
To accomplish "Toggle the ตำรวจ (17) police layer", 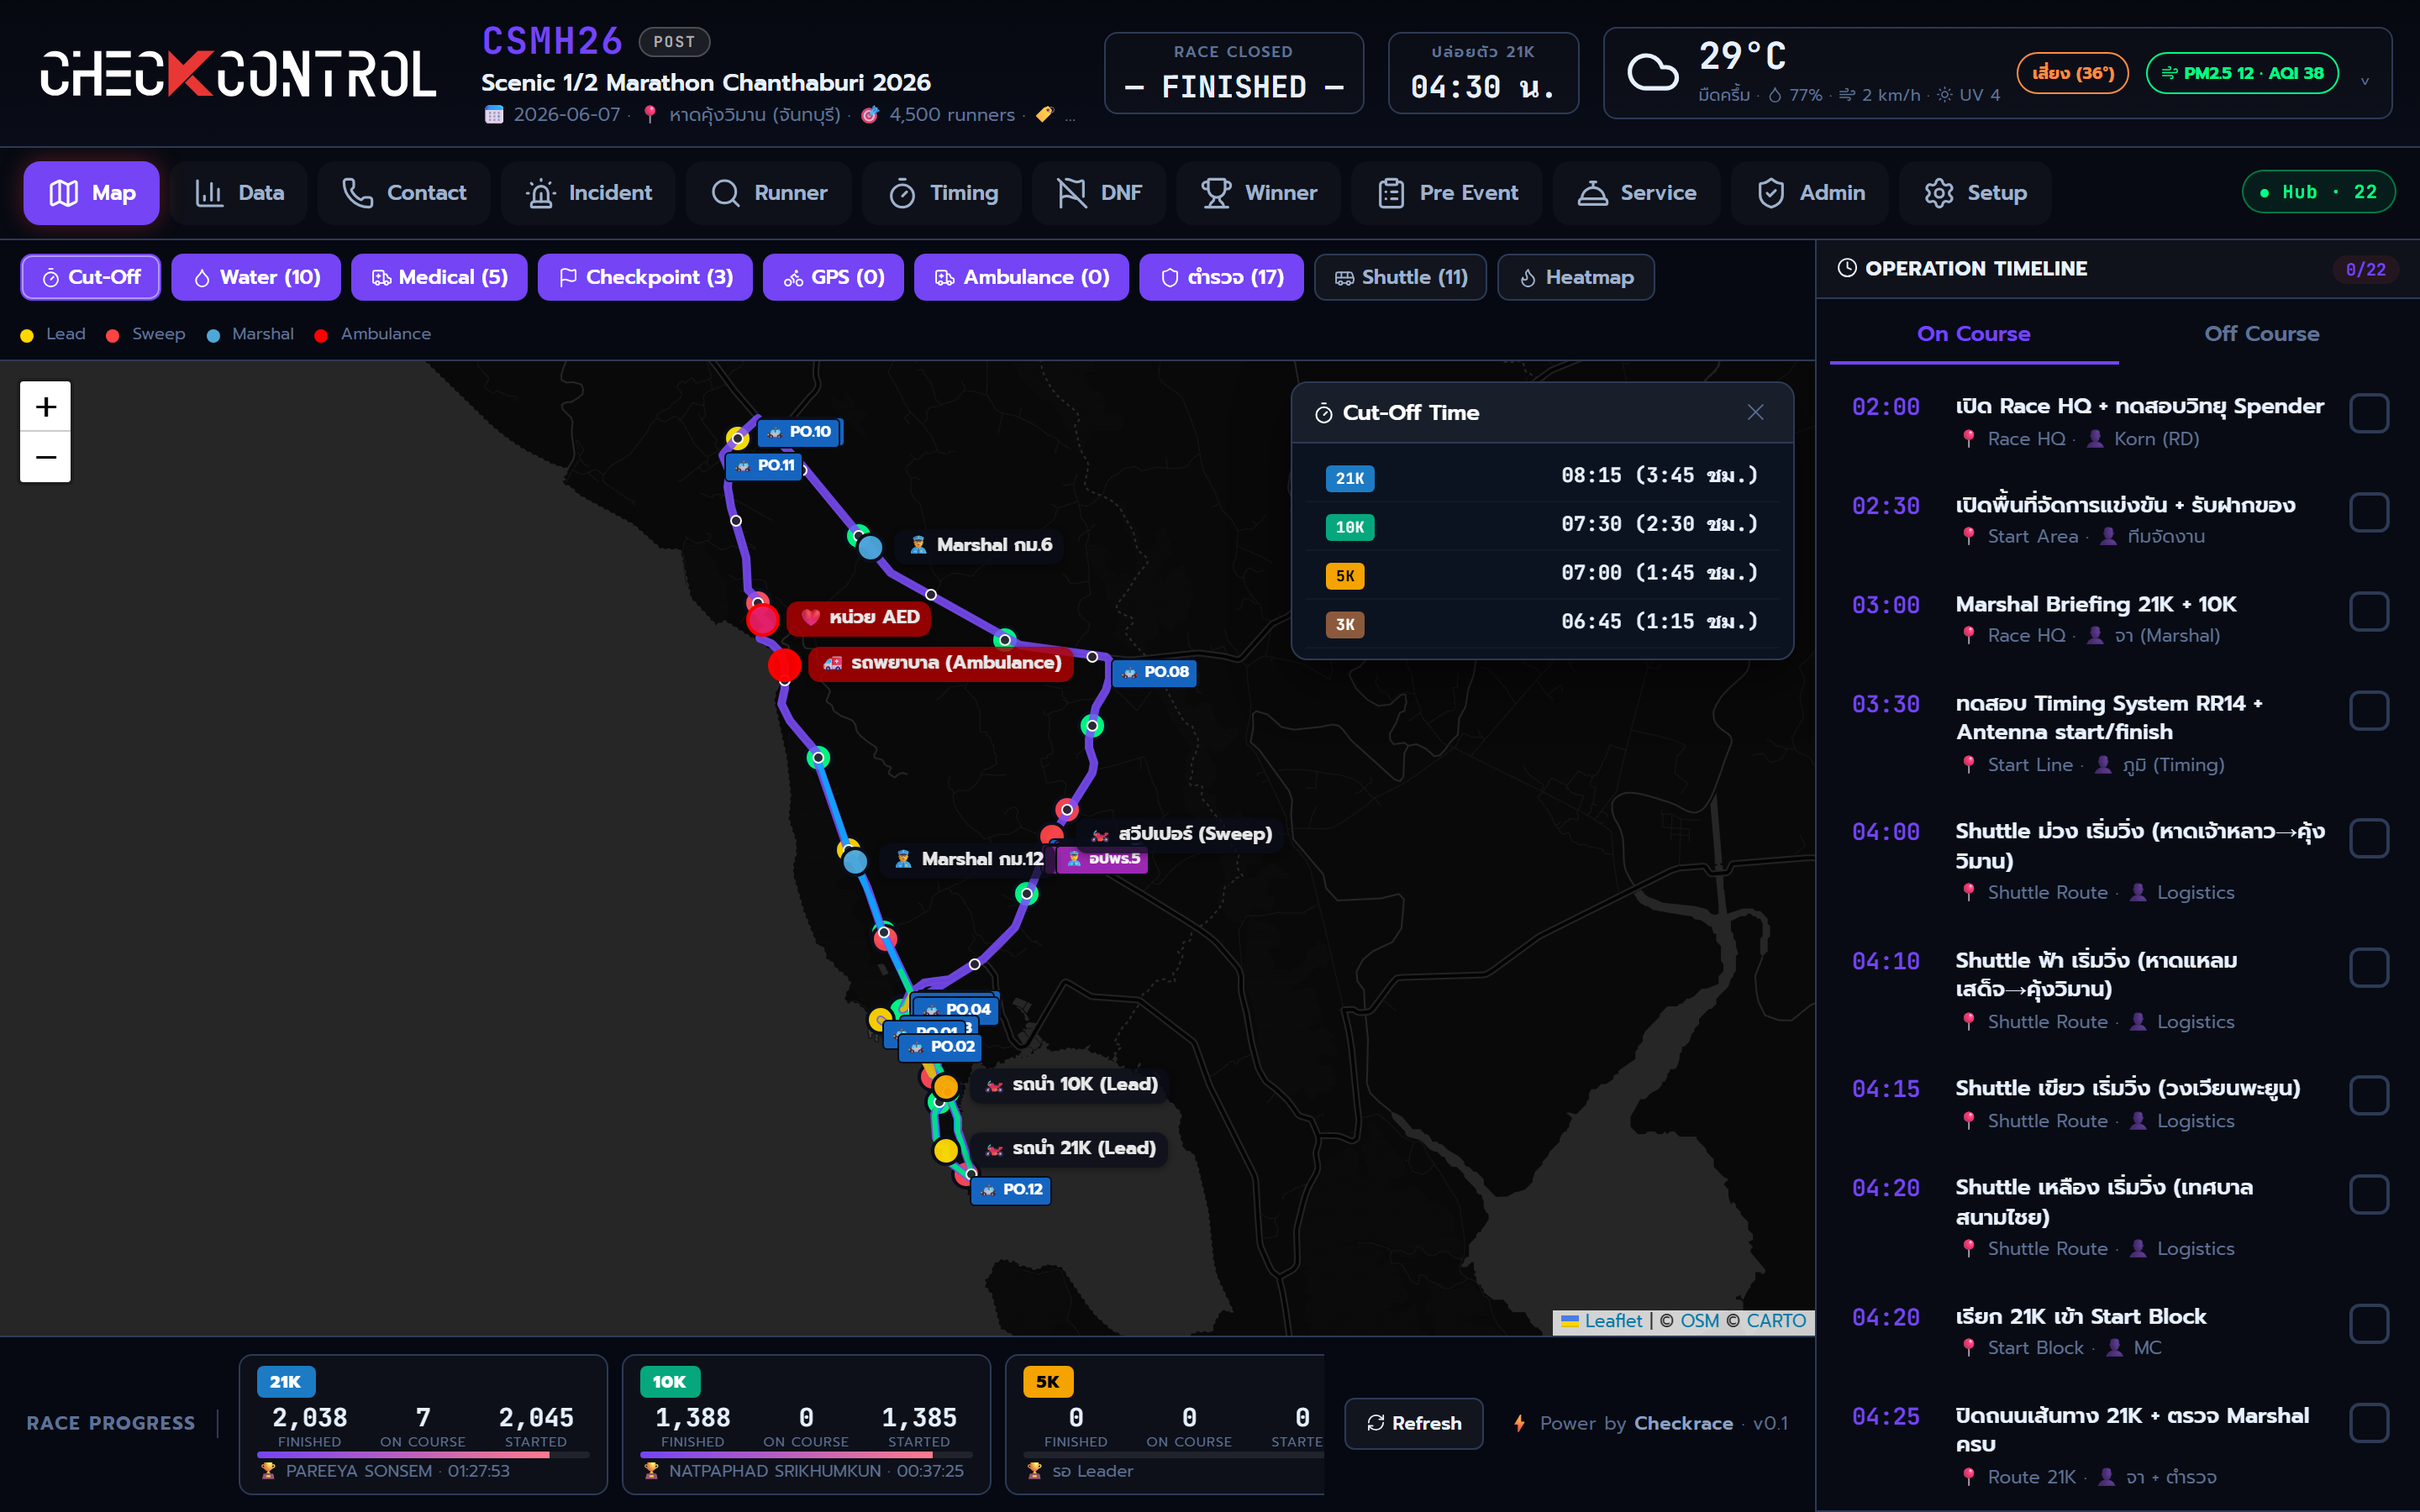I will click(x=1221, y=277).
